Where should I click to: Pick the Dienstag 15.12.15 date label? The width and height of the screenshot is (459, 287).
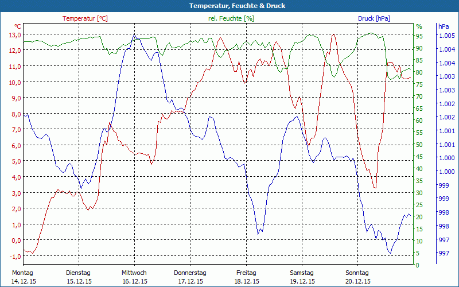pos(79,277)
